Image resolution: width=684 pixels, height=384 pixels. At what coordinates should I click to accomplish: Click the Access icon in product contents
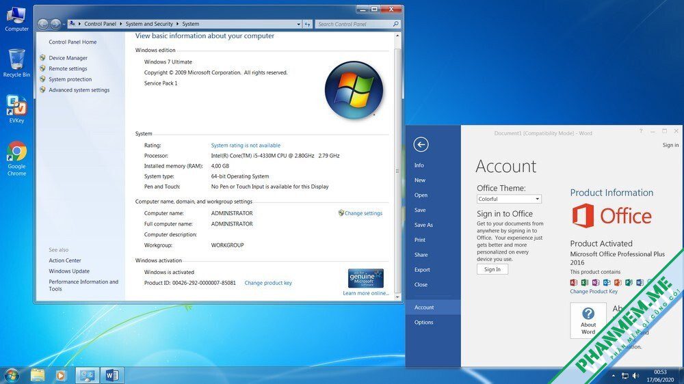coord(574,282)
